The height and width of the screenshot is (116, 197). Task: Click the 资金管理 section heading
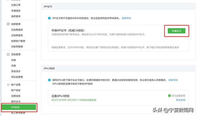(16, 54)
